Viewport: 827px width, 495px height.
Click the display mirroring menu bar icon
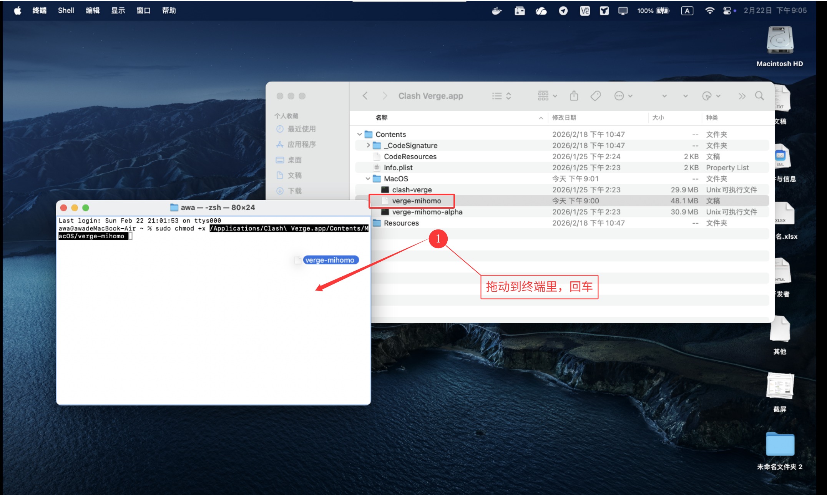click(623, 11)
